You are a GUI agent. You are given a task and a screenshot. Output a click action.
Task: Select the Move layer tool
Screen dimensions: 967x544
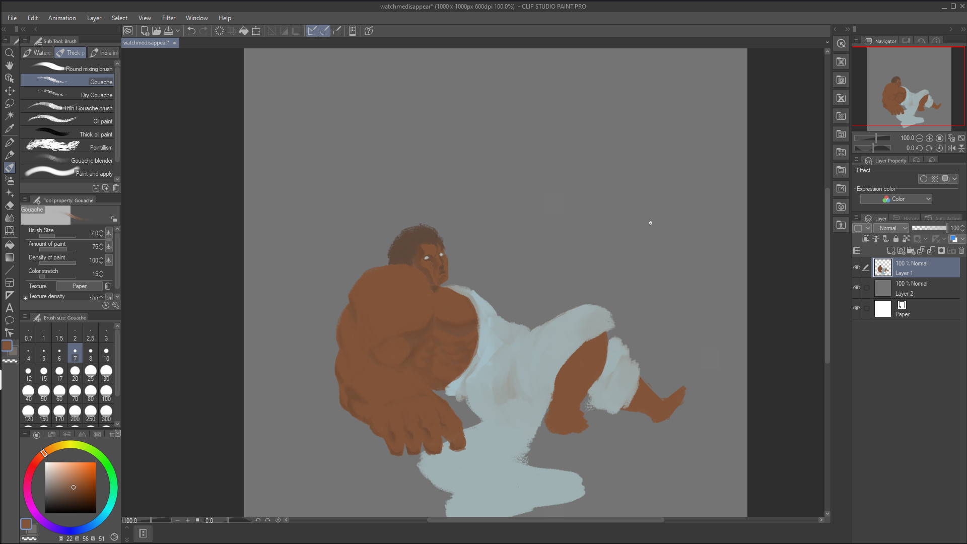tap(9, 91)
